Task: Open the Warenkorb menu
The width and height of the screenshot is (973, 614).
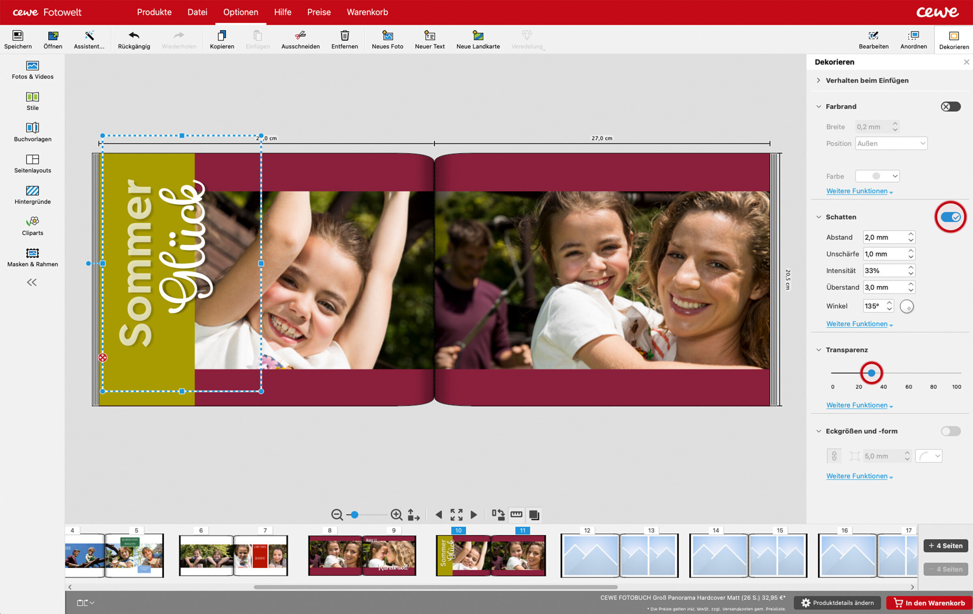Action: pos(367,12)
